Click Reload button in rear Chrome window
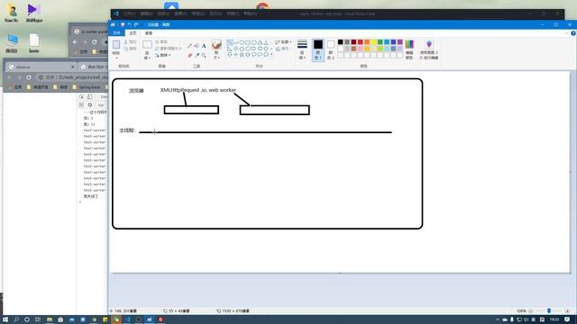 pos(95,42)
